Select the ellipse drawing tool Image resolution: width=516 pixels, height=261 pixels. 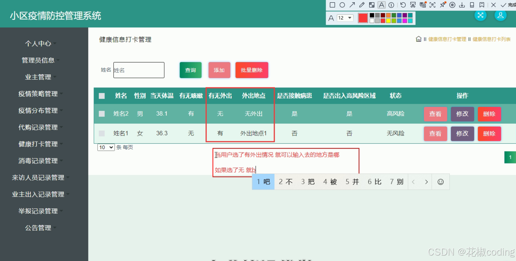point(342,5)
